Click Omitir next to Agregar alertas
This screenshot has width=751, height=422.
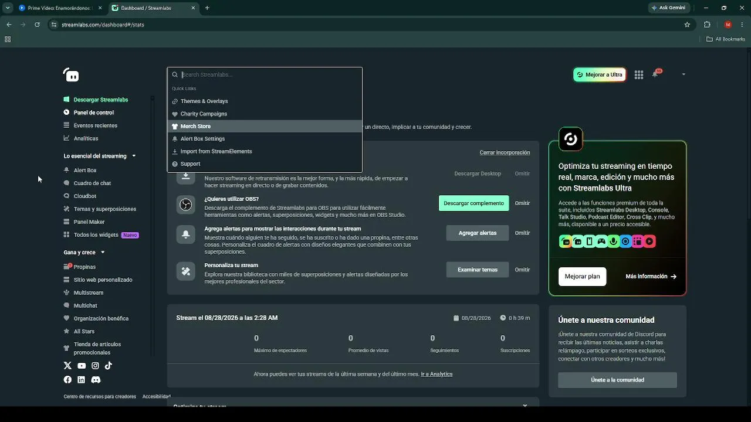click(x=522, y=233)
